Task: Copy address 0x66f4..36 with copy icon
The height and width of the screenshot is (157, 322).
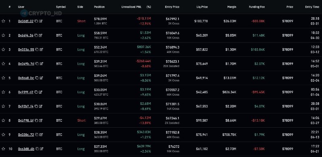Action: tap(36, 35)
